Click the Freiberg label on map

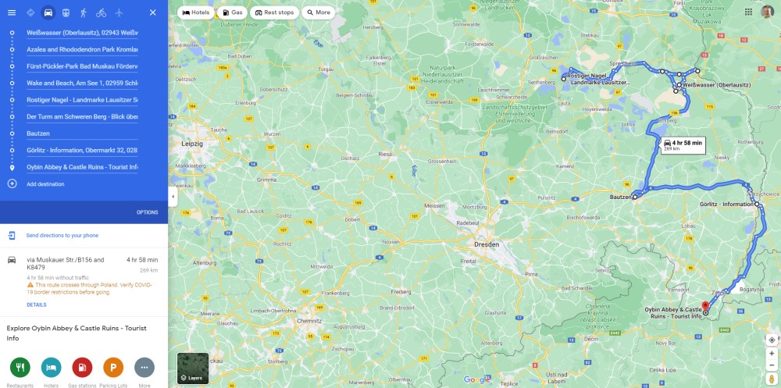401,292
